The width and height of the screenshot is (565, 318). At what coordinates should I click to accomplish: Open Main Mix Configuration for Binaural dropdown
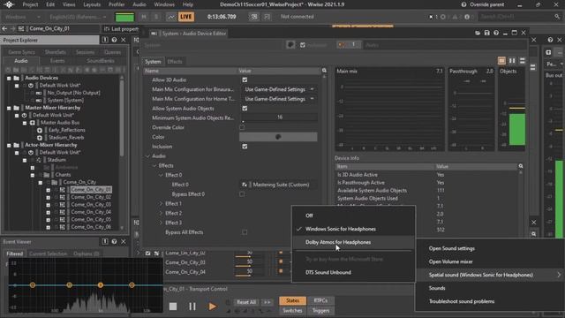278,89
